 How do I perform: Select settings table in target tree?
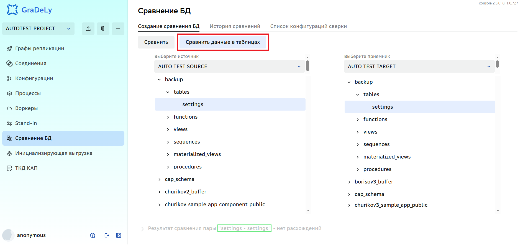click(420, 107)
